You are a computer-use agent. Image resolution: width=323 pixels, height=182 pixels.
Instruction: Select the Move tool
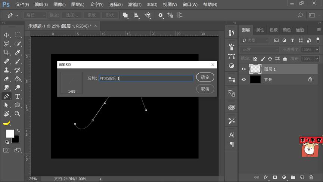(6, 35)
